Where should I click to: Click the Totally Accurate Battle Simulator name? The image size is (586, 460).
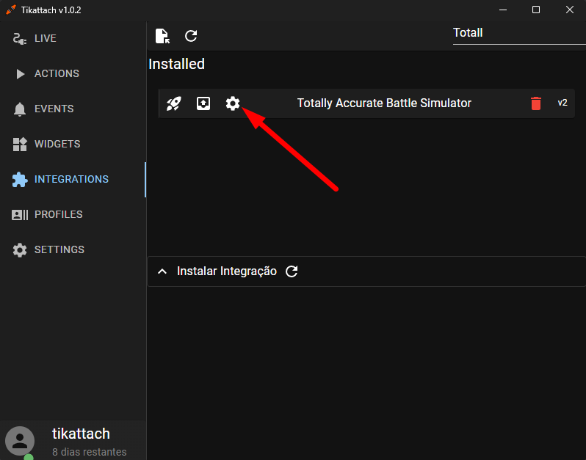click(384, 103)
